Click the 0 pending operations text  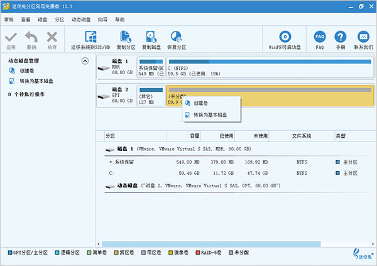click(x=26, y=94)
